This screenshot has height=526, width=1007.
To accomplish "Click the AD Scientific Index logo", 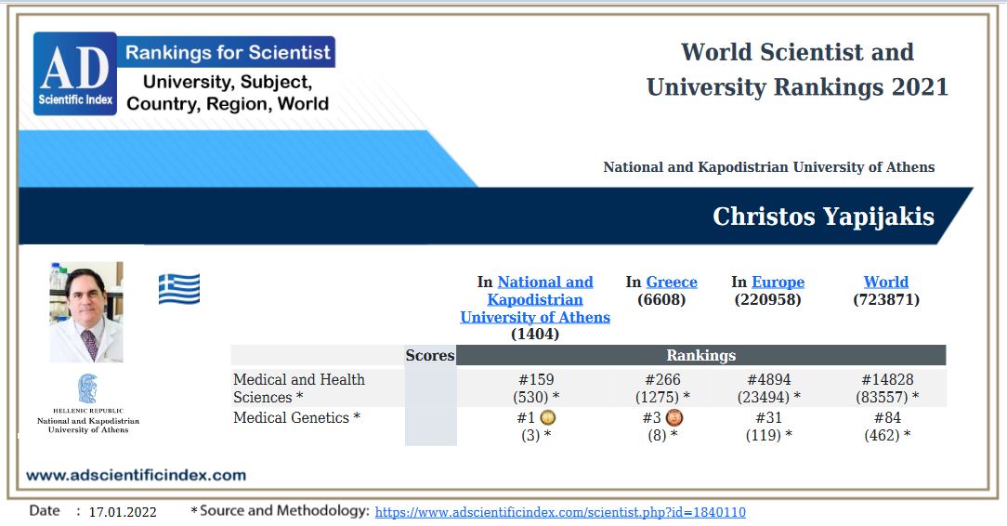I will (75, 73).
